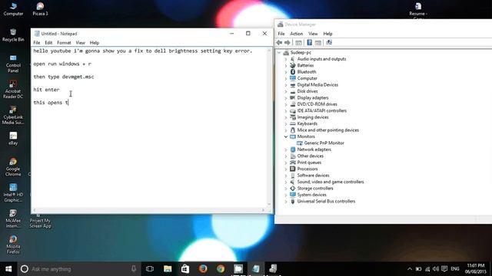The height and width of the screenshot is (276, 492).
Task: Open the Device Manager Action menu
Action: 296,34
